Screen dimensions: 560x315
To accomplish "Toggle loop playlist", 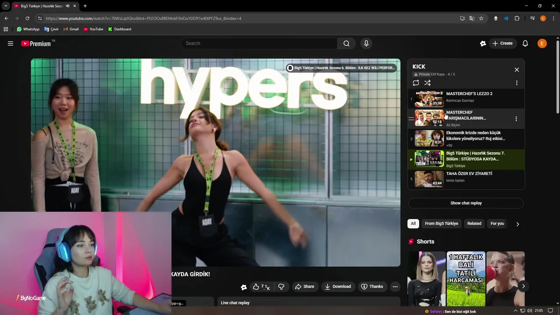I will click(x=416, y=83).
